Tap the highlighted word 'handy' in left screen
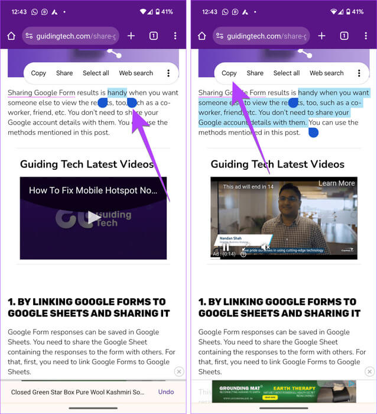 click(x=117, y=93)
